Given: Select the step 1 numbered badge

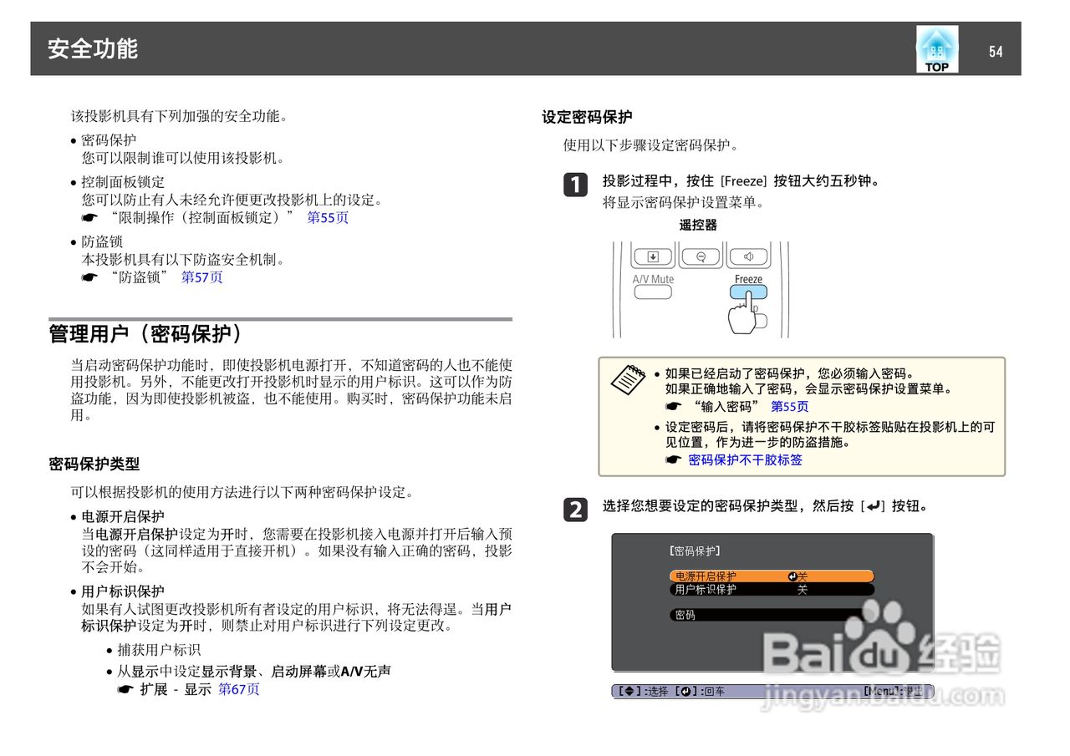Looking at the screenshot, I should tap(576, 185).
